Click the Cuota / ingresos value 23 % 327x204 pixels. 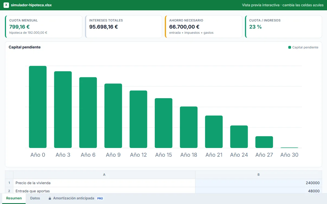pyautogui.click(x=255, y=27)
